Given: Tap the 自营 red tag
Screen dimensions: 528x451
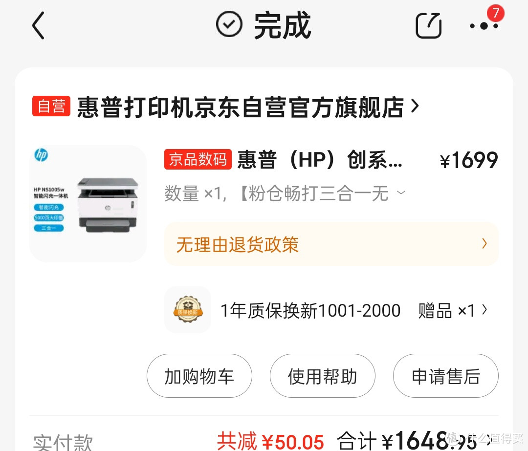Looking at the screenshot, I should click(51, 106).
